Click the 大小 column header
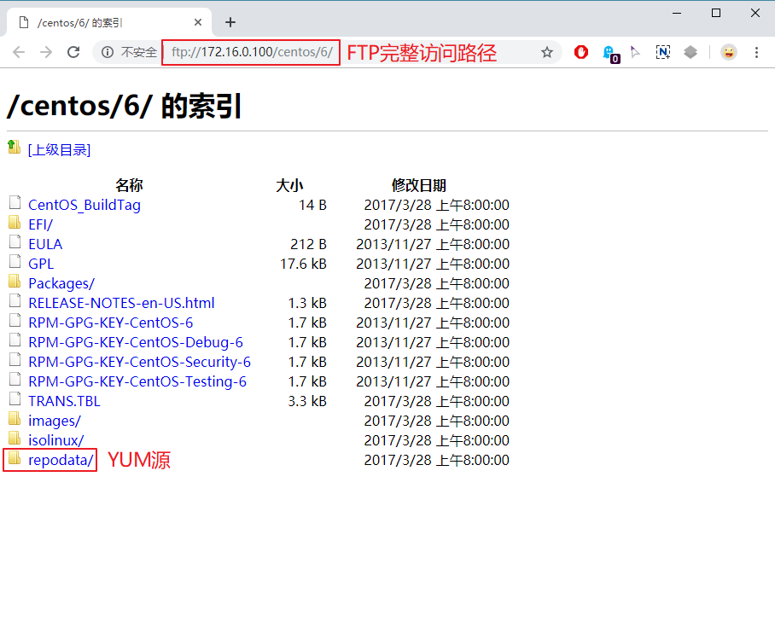 [x=289, y=185]
